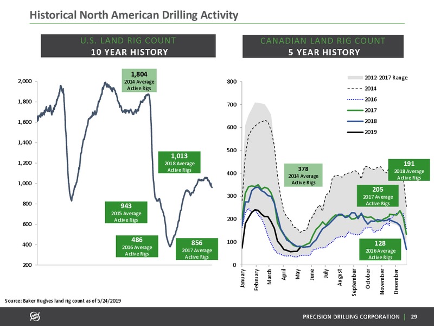Click the 'December' month axis label
The width and height of the screenshot is (434, 326).
pos(396,281)
